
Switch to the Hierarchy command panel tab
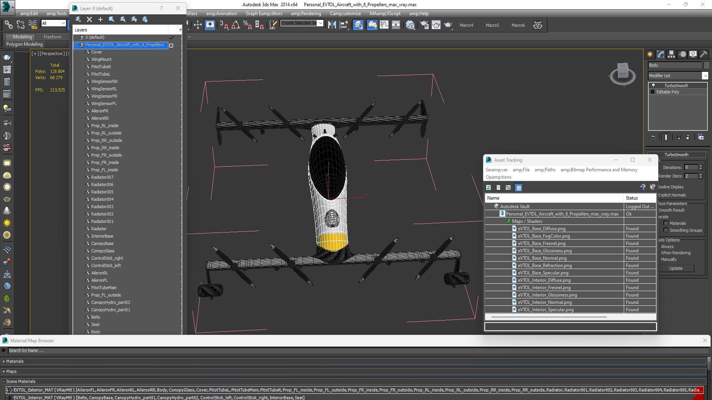(x=672, y=54)
